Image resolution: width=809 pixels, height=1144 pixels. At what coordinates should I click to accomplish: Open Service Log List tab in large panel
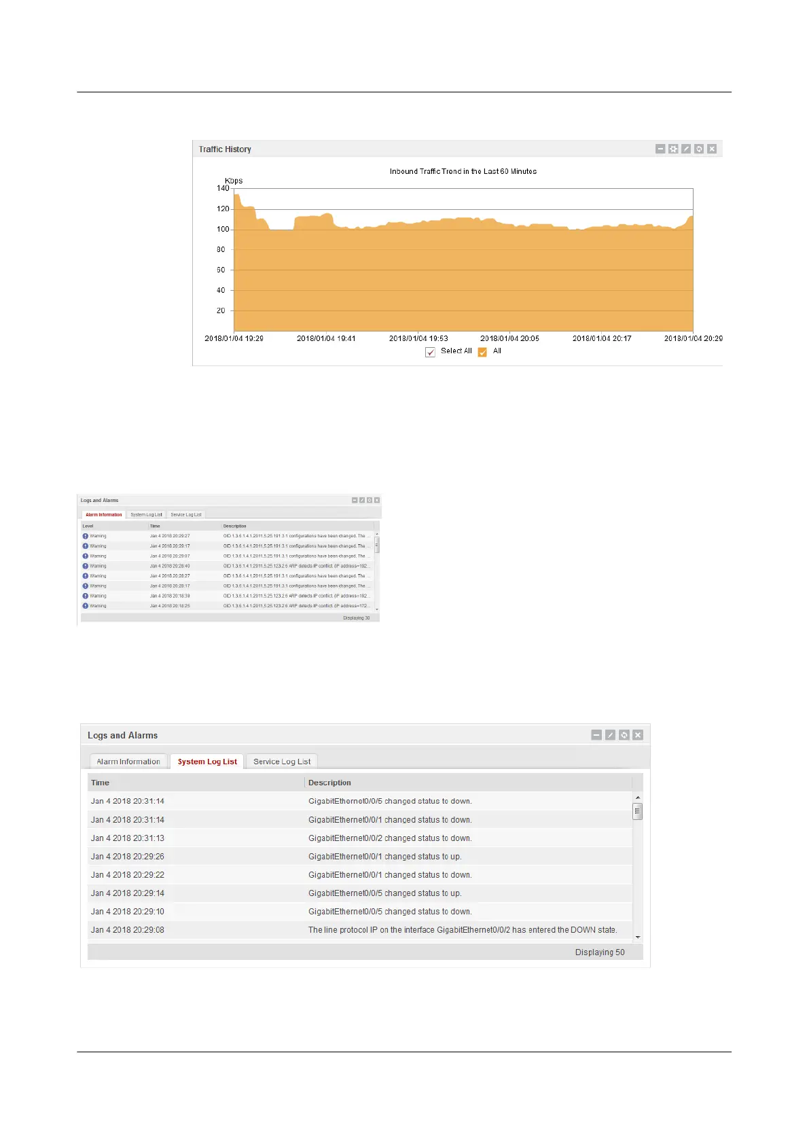coord(282,762)
